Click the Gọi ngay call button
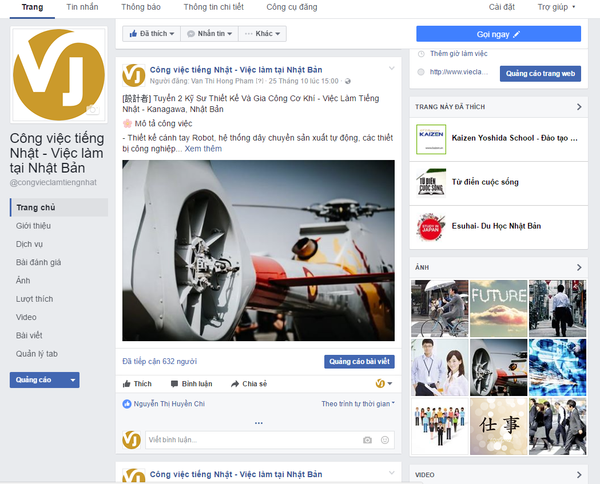 [x=498, y=34]
